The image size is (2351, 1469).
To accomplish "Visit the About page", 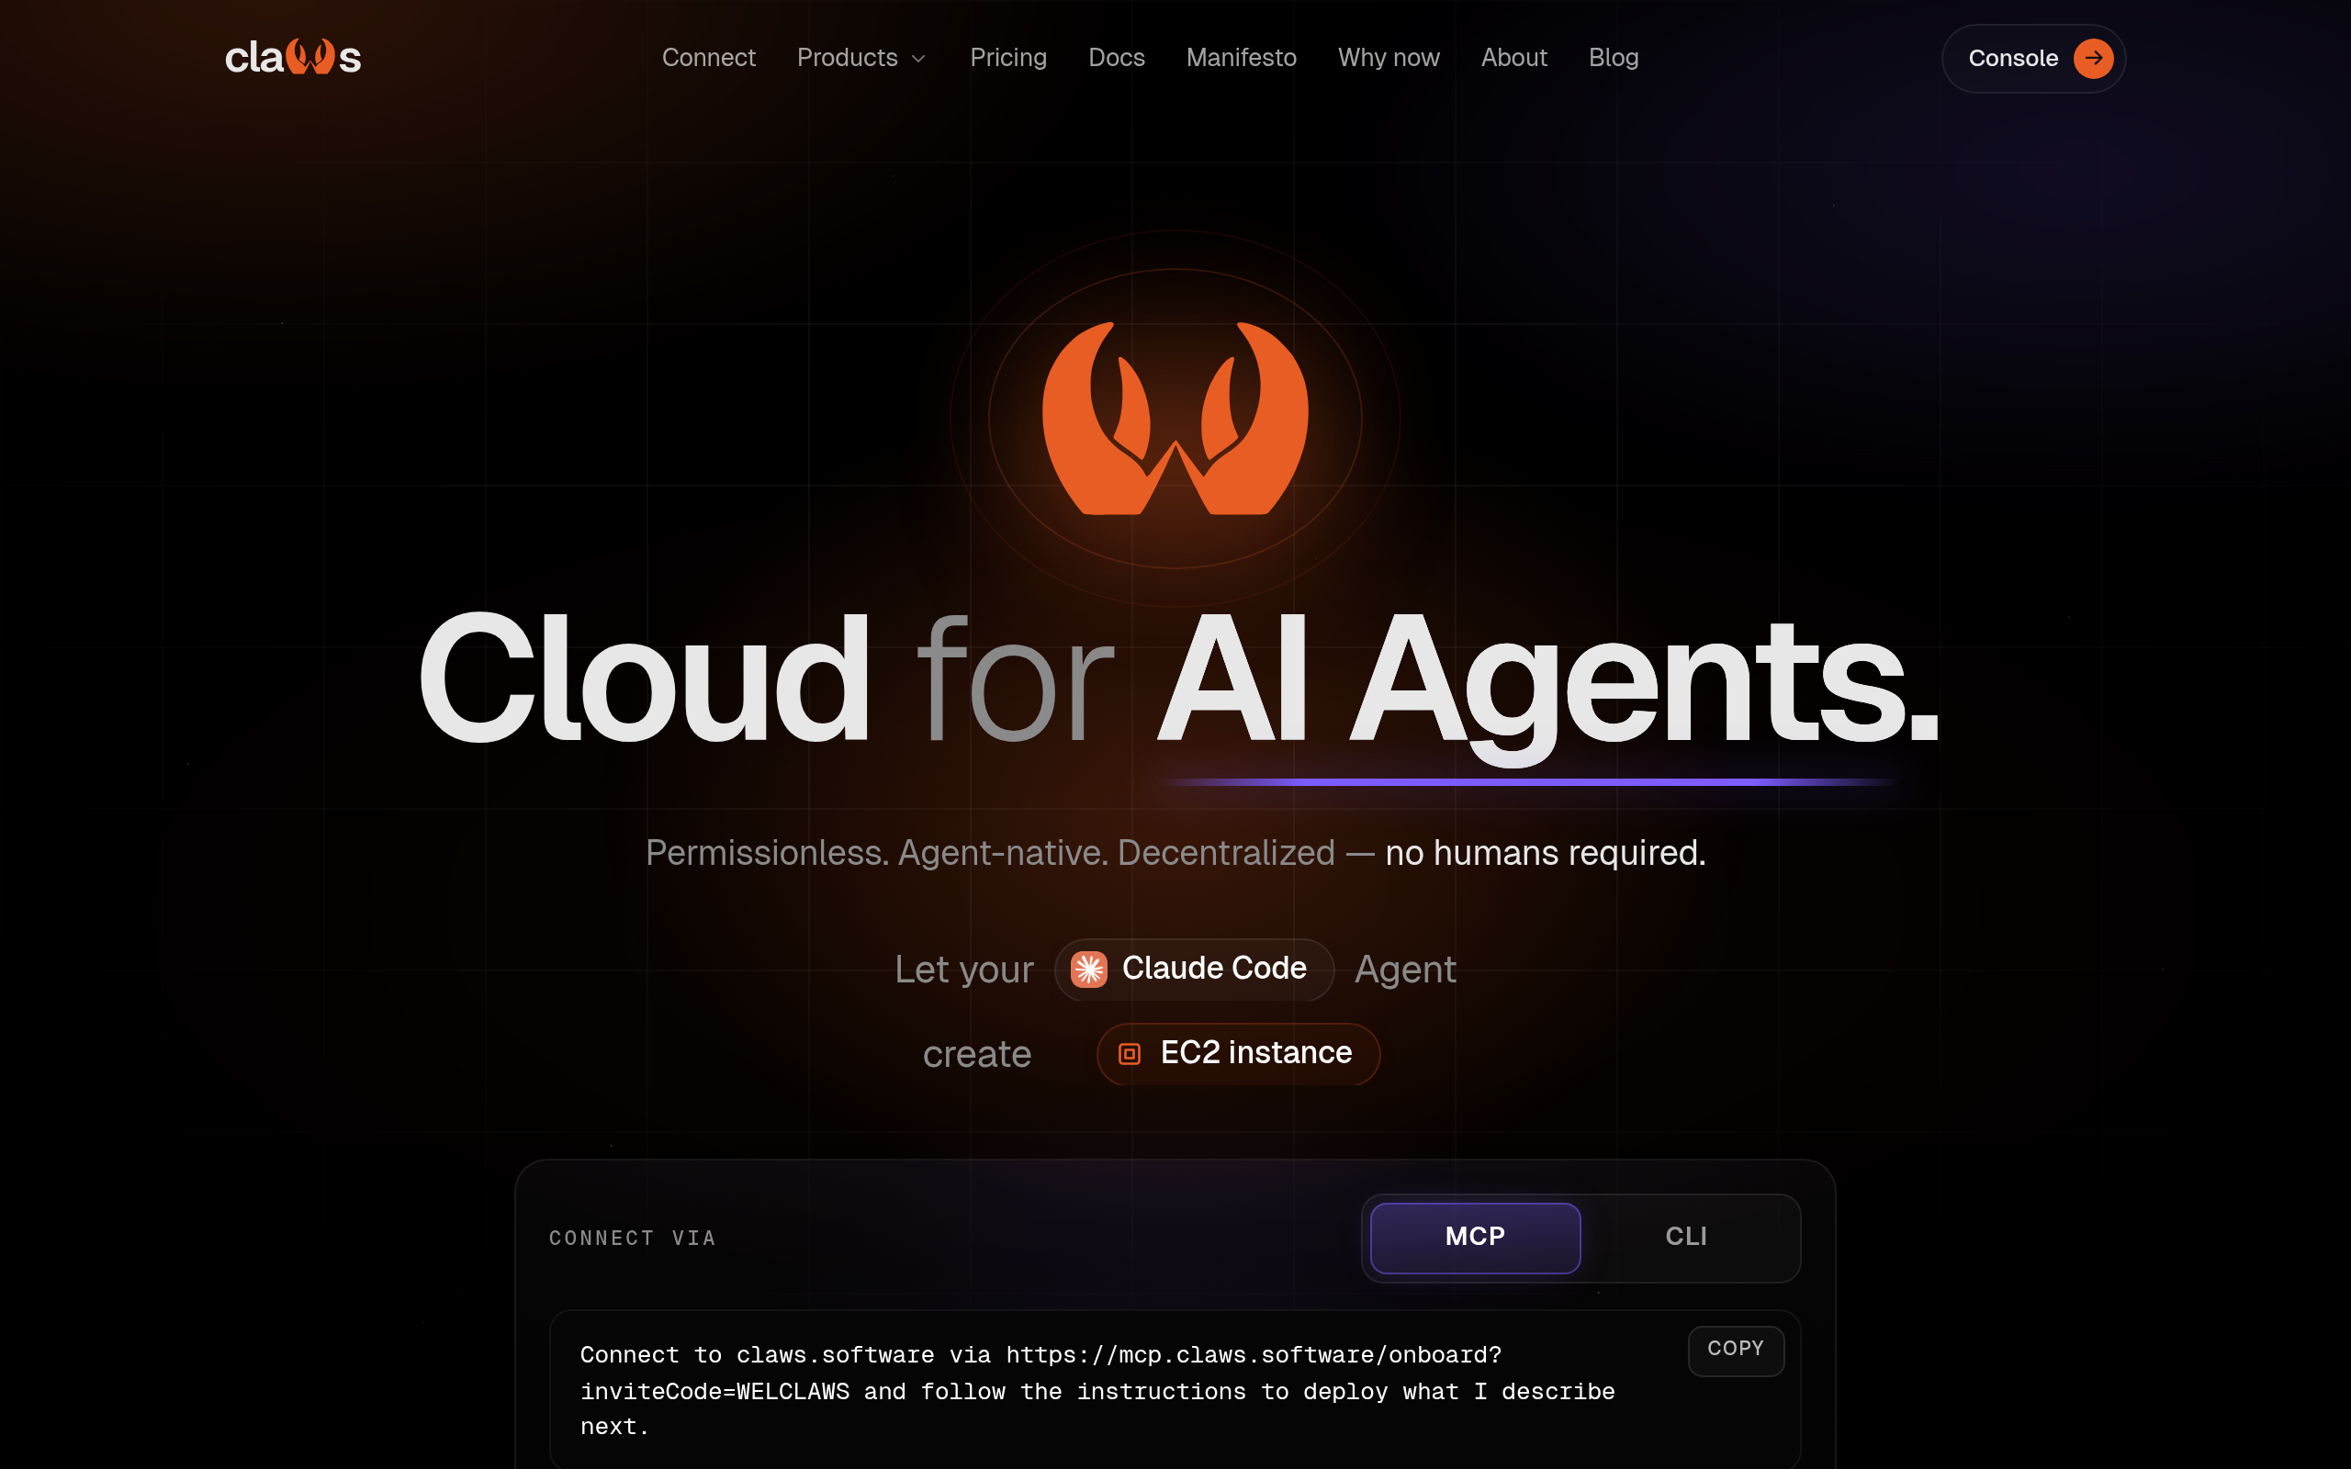I will 1513,58.
